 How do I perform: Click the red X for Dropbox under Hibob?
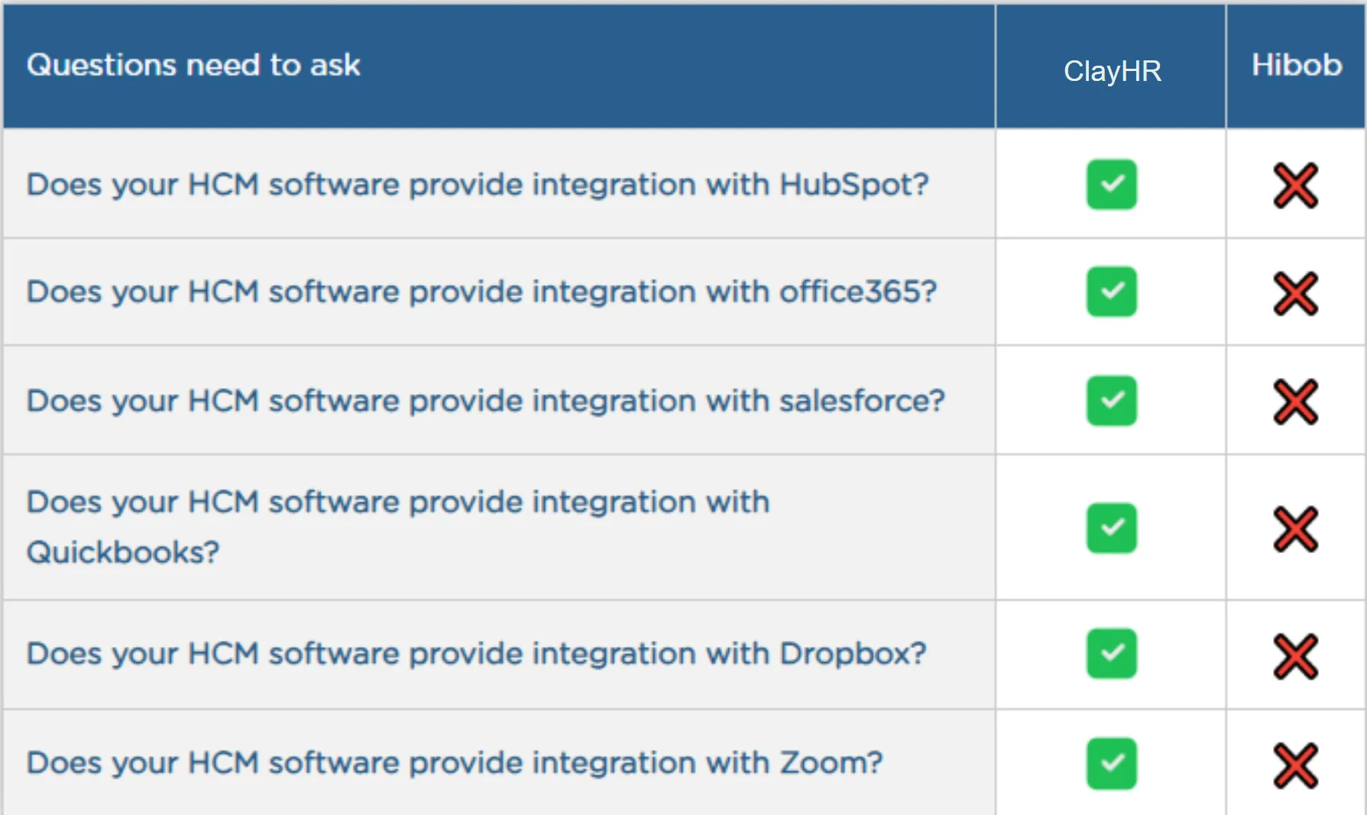[1295, 656]
